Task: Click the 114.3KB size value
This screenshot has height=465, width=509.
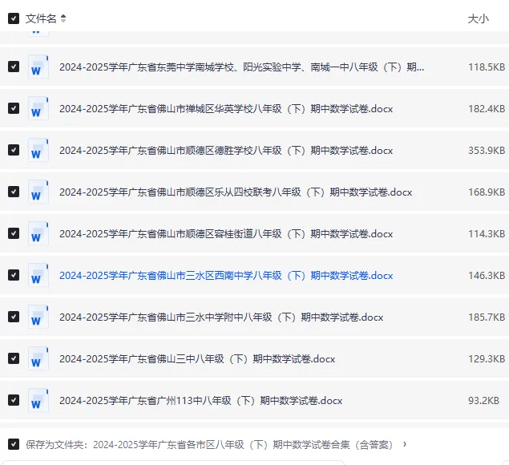Action: [x=487, y=234]
